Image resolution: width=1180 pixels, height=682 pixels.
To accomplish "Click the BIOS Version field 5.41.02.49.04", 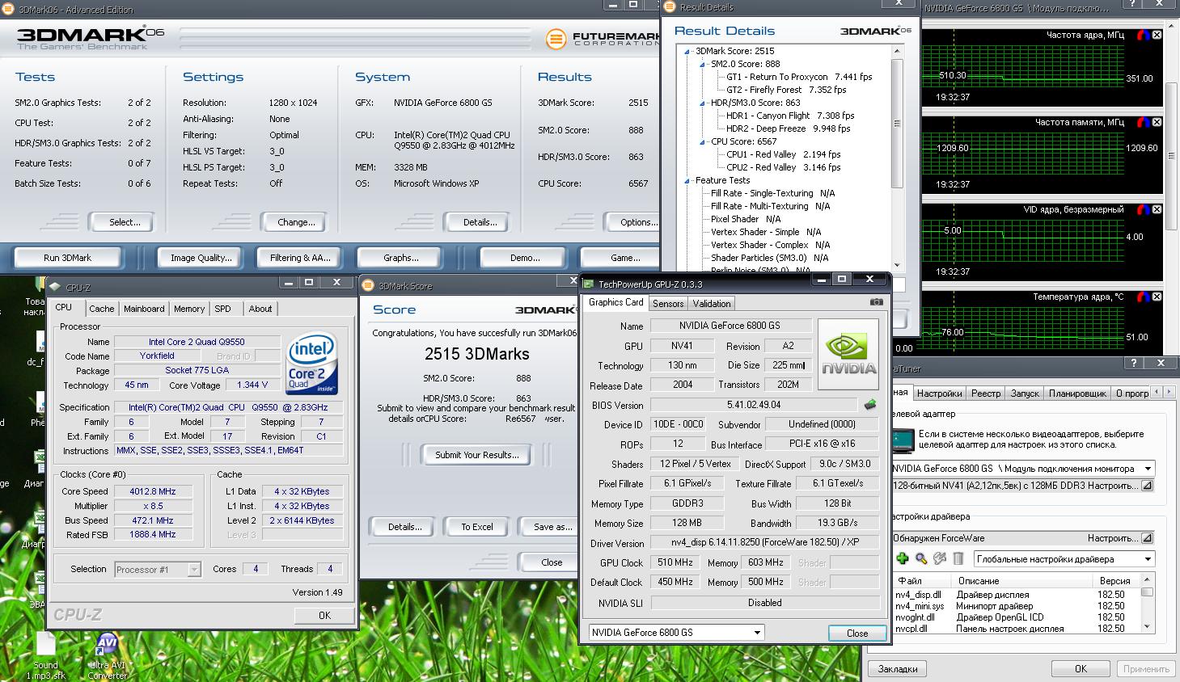I will coord(754,405).
